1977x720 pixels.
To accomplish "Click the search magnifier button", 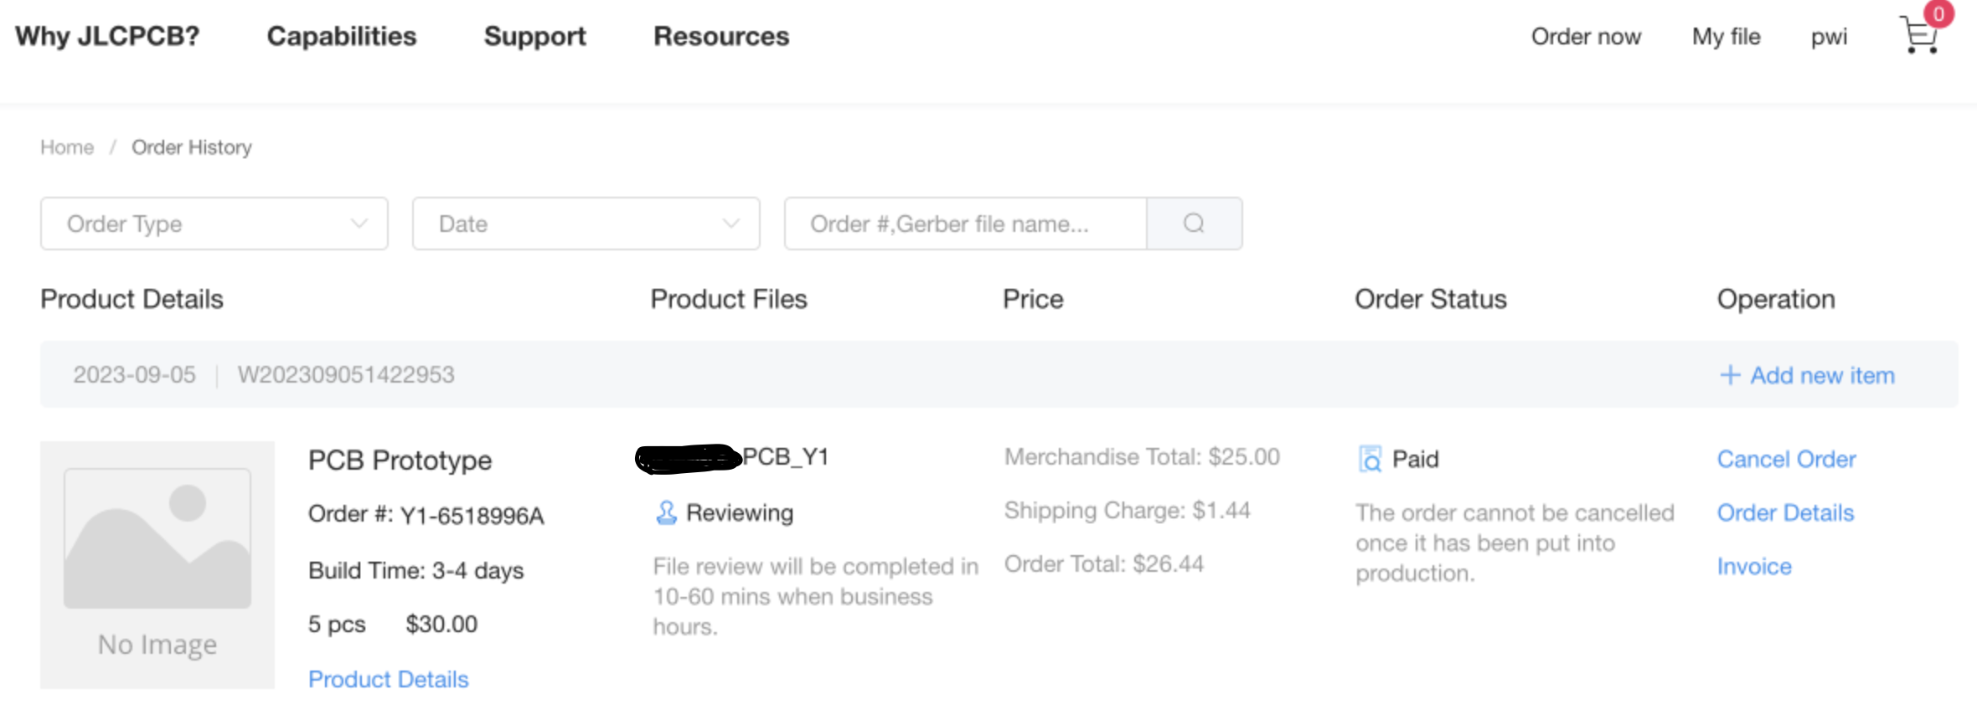I will [1194, 224].
